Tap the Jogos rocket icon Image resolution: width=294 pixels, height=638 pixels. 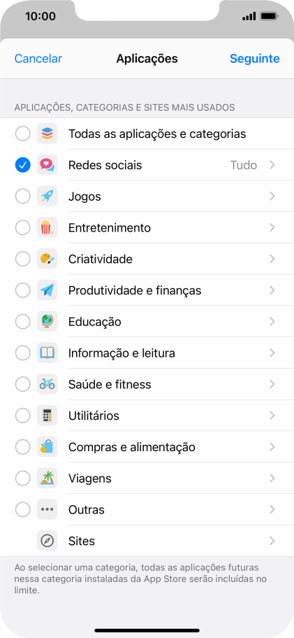47,197
